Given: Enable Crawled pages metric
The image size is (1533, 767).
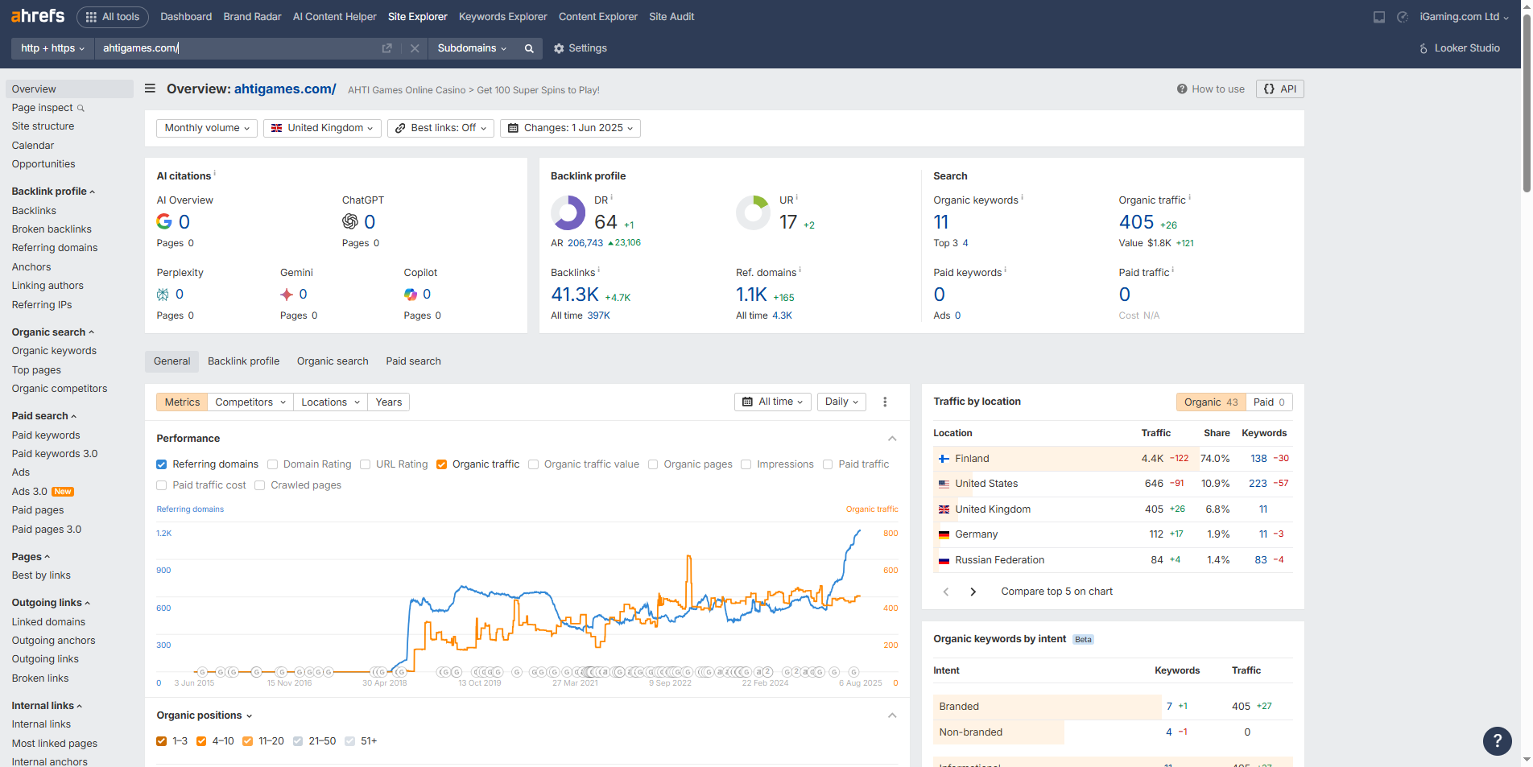Looking at the screenshot, I should pos(260,485).
